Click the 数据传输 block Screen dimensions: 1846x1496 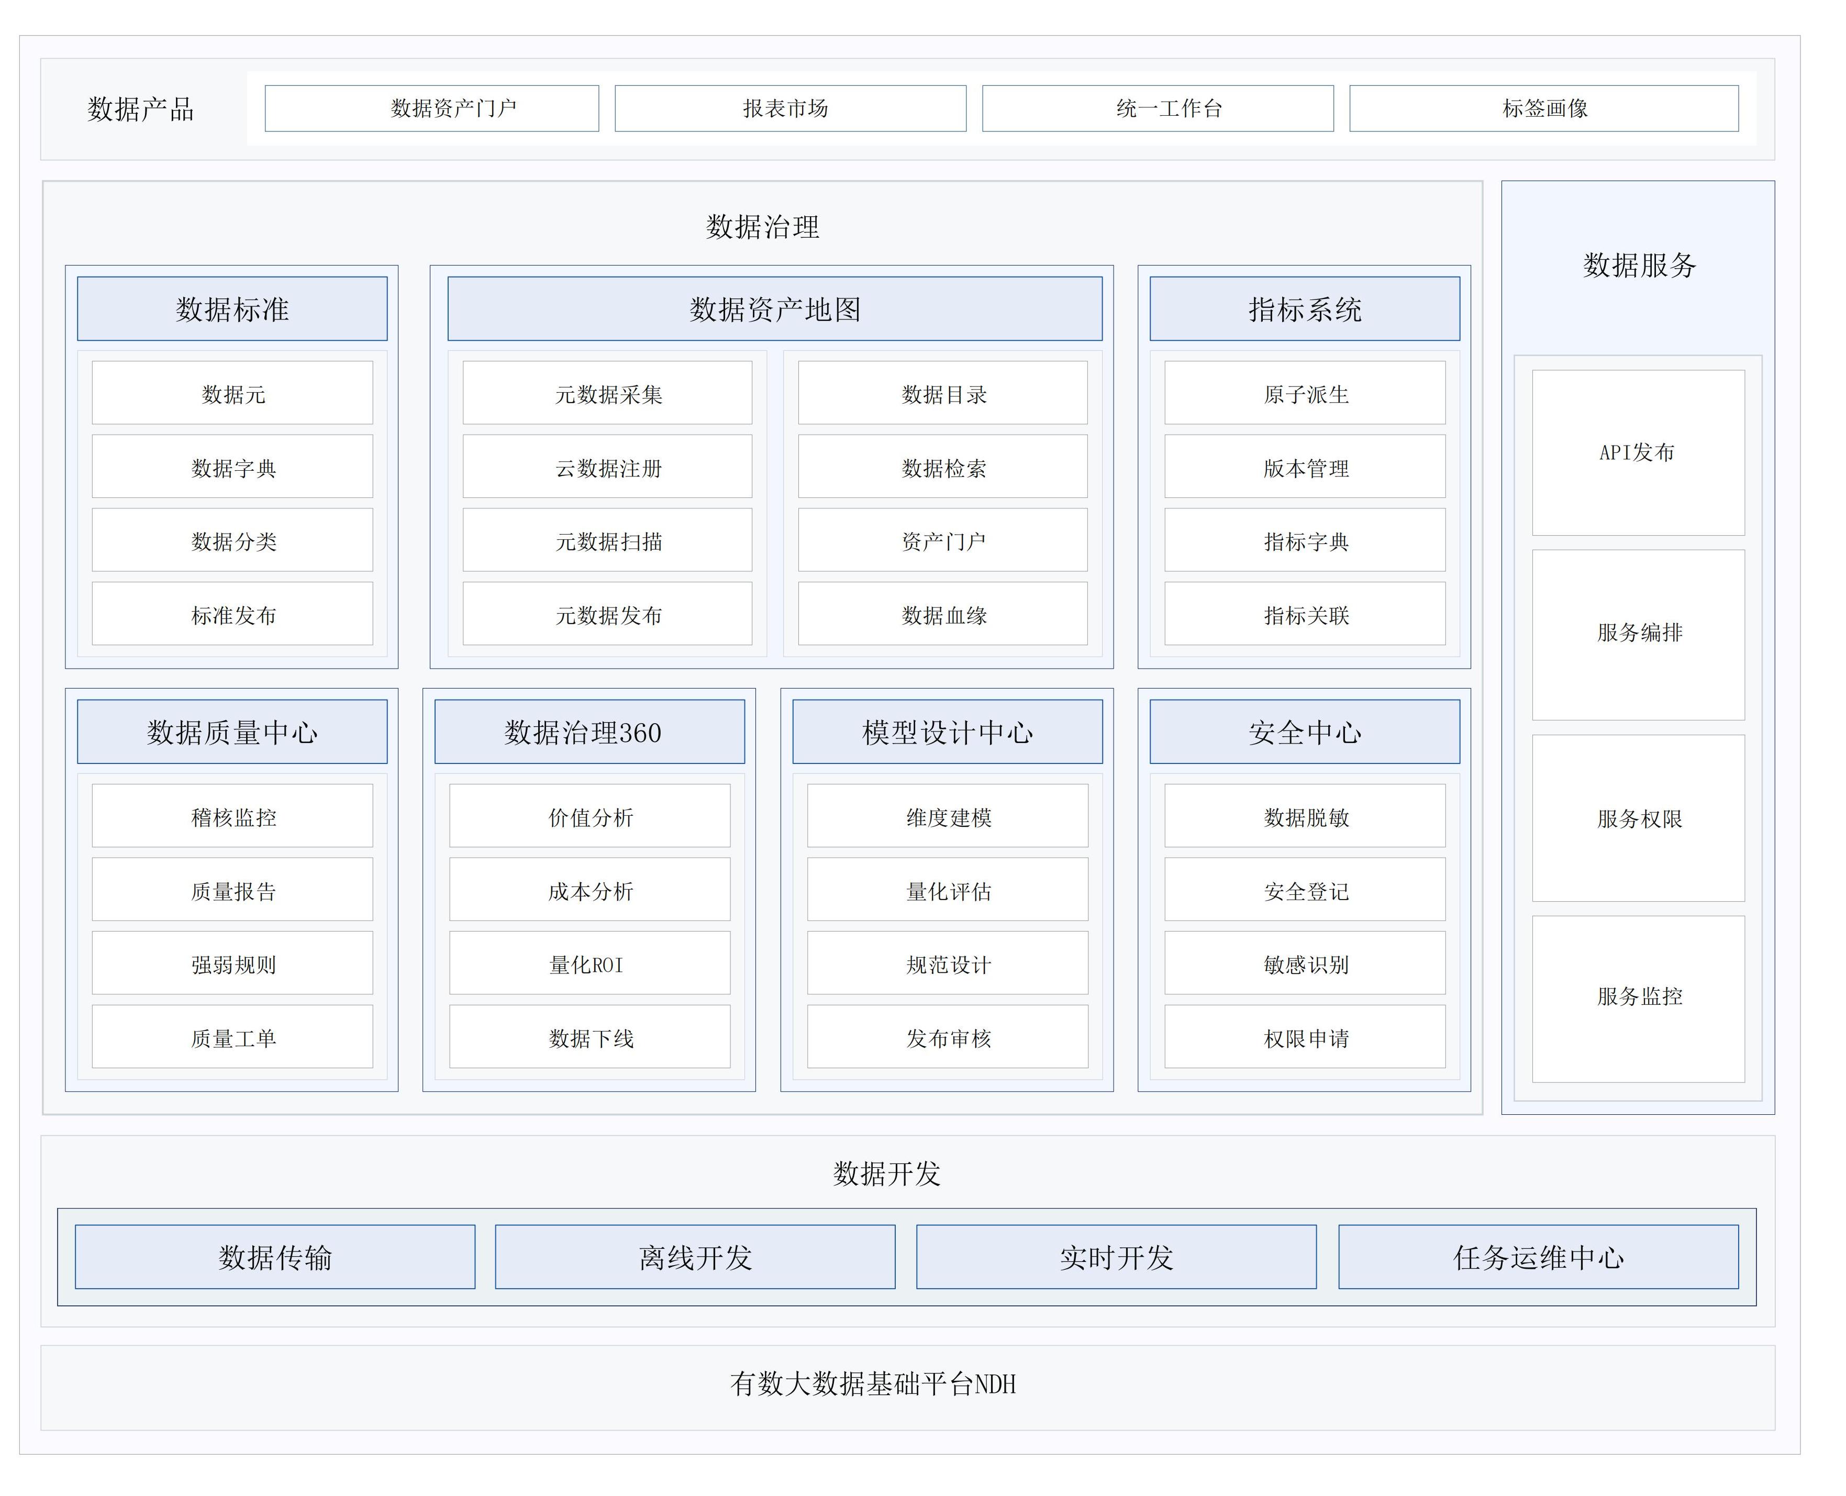coord(275,1257)
